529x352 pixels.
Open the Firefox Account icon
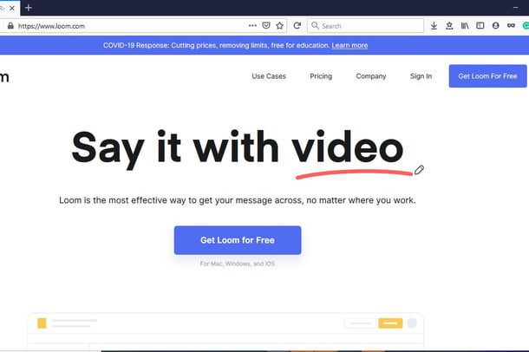point(495,26)
